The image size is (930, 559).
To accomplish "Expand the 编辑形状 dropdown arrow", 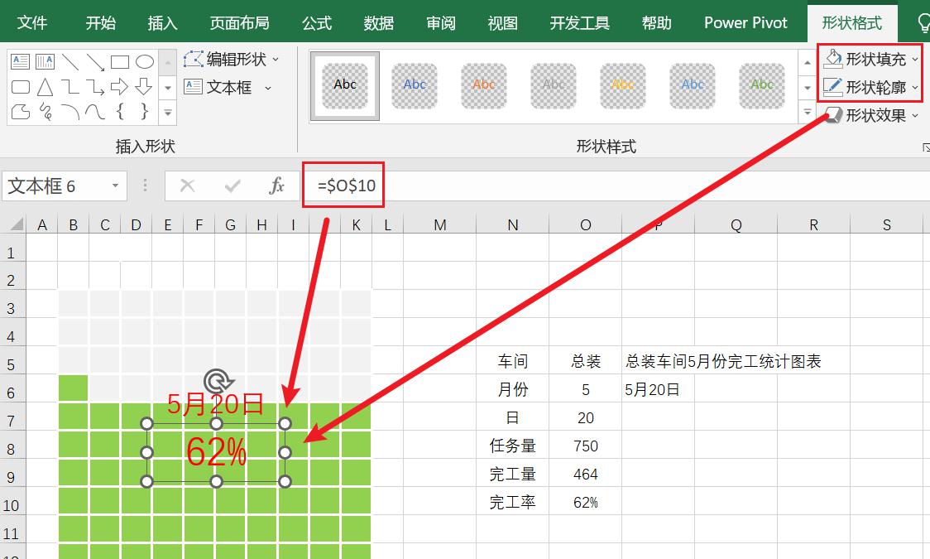I will (x=276, y=60).
